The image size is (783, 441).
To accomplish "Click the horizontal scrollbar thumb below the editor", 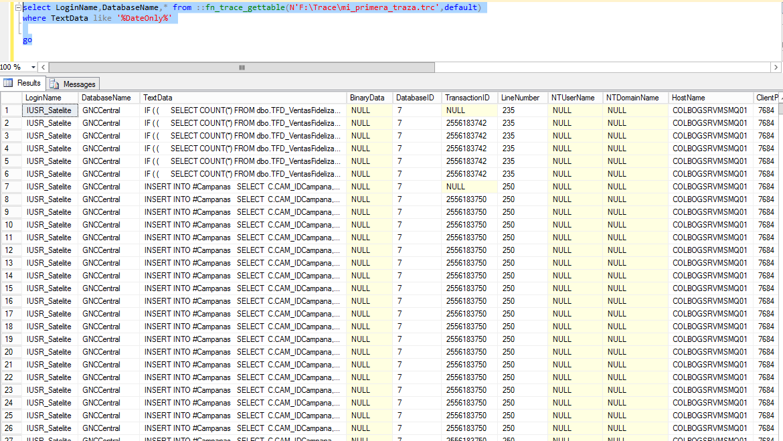I will [x=241, y=67].
